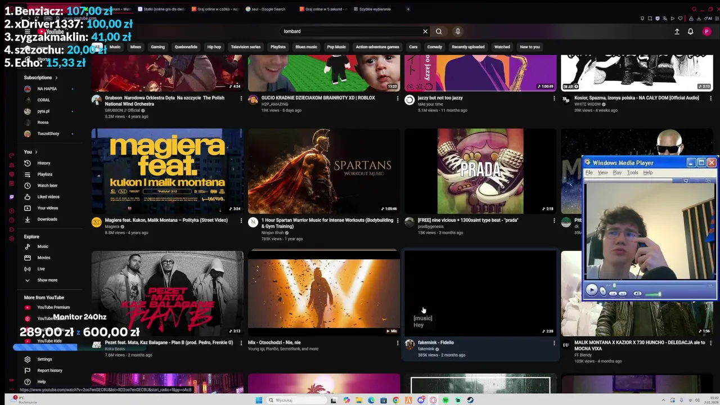Screen dimensions: 720x405
Task: Start voice search with microphone icon
Action: (x=458, y=31)
